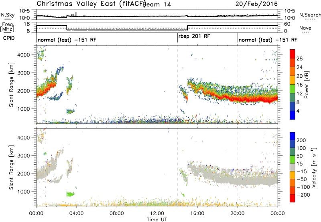Screen dimensions: 321x222
Task: Click the 'Beam 14' label
Action: tap(157, 4)
